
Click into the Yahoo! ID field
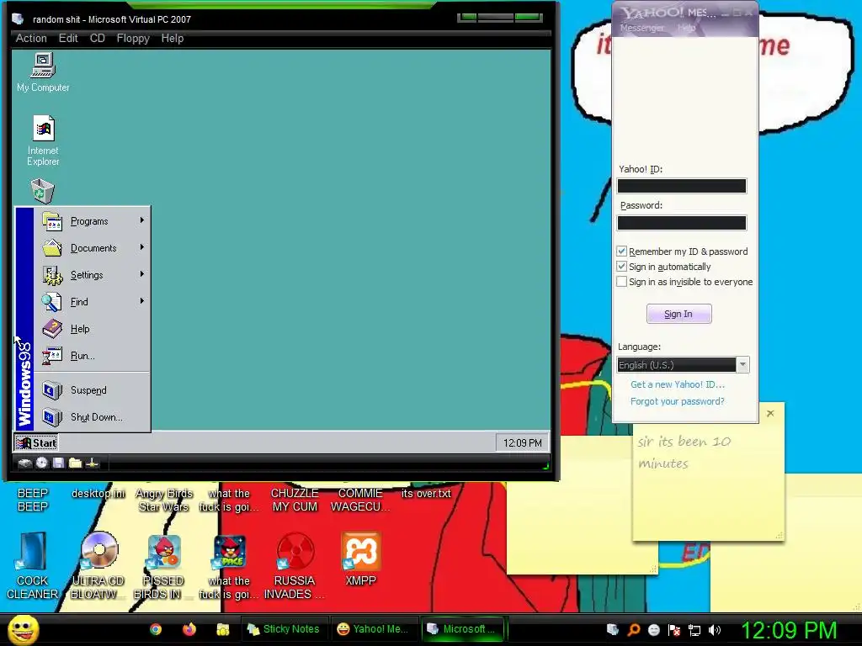pos(682,186)
